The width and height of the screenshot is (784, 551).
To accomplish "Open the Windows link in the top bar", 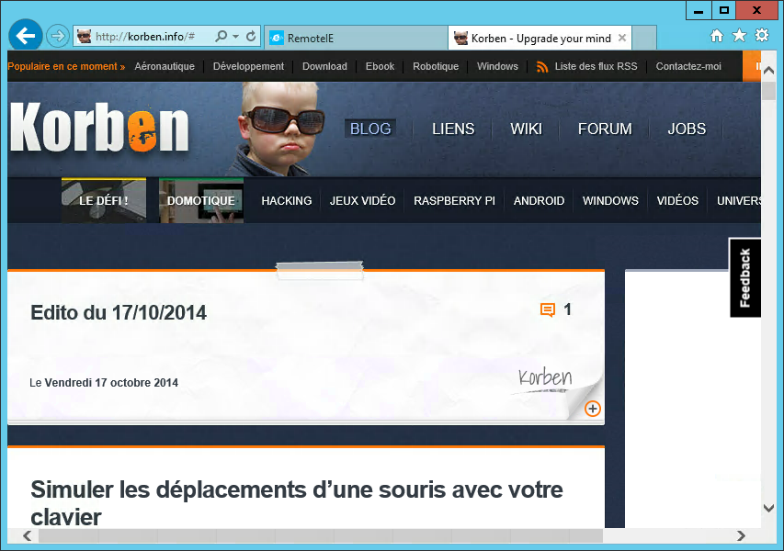I will click(497, 66).
